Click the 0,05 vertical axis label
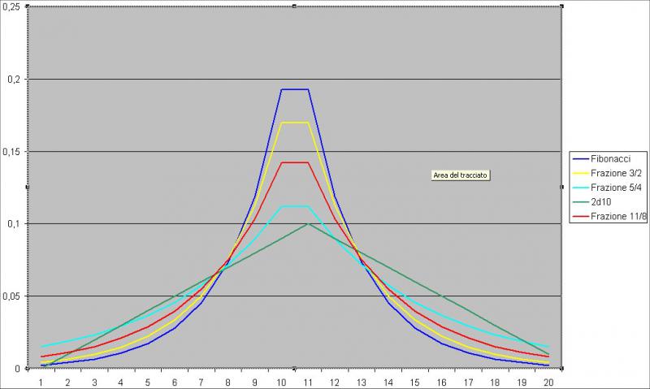 11,296
